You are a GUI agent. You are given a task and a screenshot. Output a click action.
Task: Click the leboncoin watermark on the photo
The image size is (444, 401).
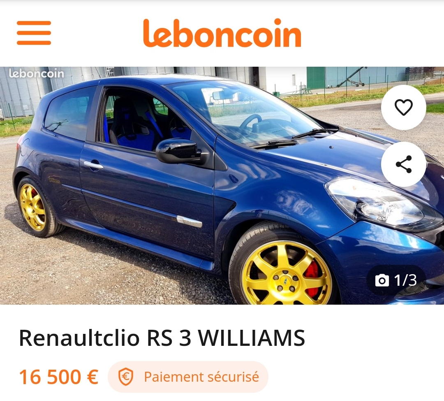[x=36, y=74]
